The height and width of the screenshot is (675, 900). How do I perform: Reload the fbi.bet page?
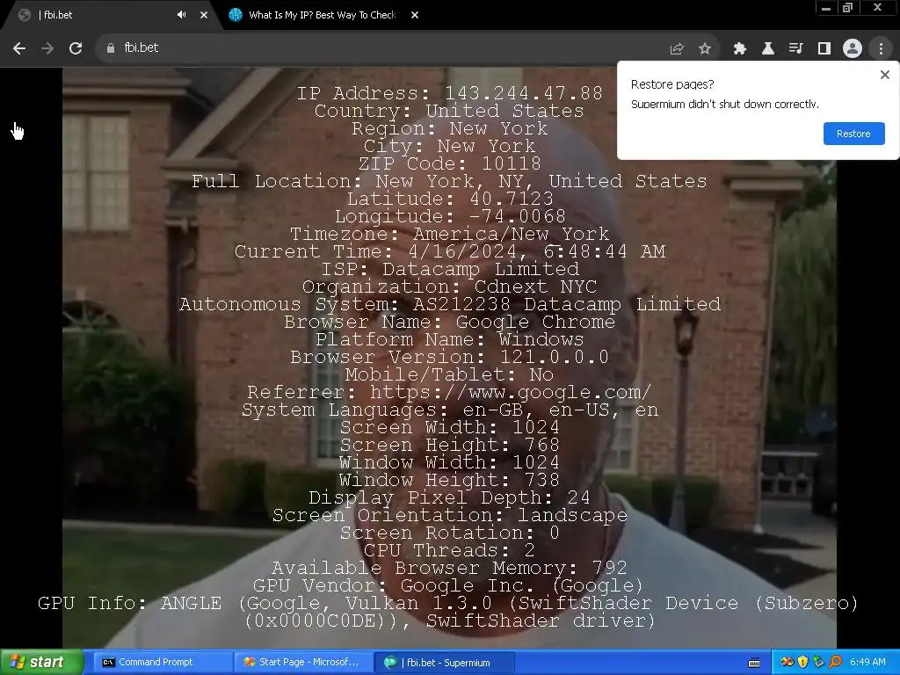point(76,48)
